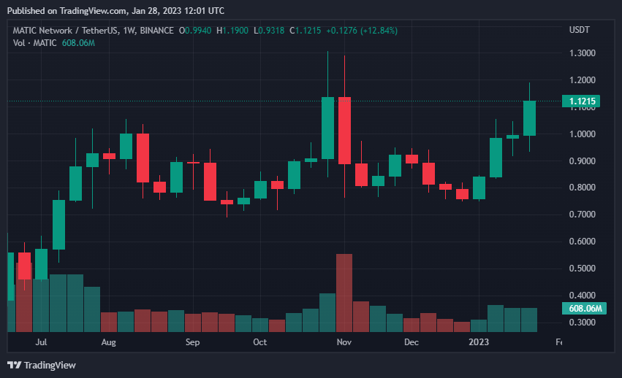Click the 1.1215 current price tag
This screenshot has height=378, width=622.
(581, 101)
